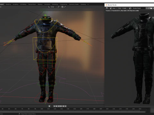Open the image browse dropdown beside Render Result
The image size is (154, 115).
click(130, 8)
